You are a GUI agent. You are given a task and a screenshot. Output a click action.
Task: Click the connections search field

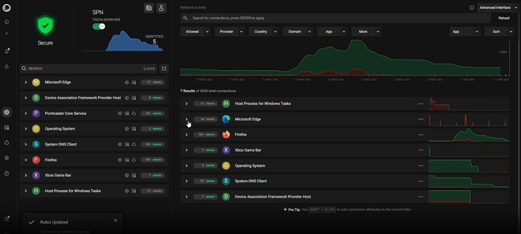coord(335,18)
